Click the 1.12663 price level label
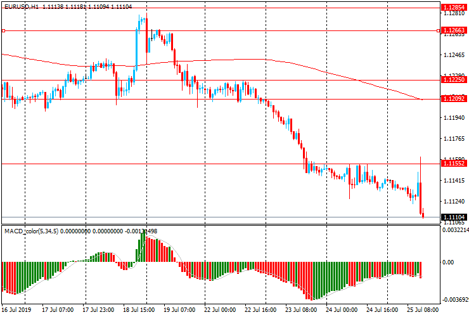Image resolution: width=469 pixels, height=317 pixels. click(x=454, y=30)
